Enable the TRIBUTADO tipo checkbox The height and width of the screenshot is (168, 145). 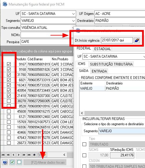pyautogui.click(x=85, y=144)
